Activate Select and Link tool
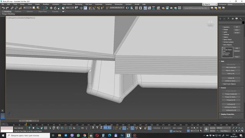 [x=12, y=8]
